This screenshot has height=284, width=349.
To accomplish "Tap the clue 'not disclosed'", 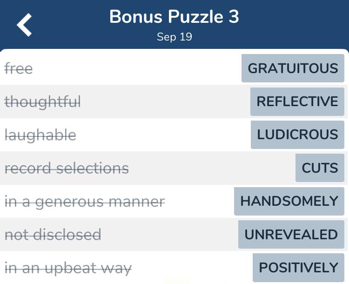I will 53,235.
